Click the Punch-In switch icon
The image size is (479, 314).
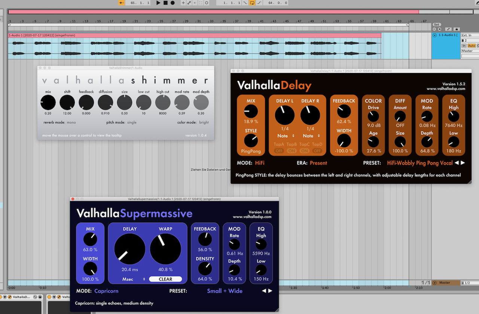click(x=245, y=3)
